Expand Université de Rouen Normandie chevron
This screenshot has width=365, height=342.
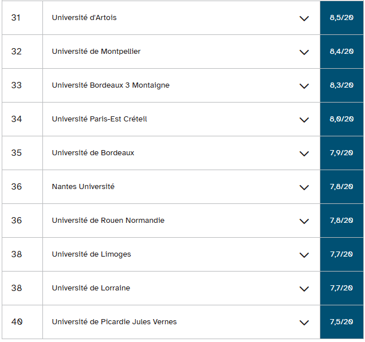pos(304,221)
